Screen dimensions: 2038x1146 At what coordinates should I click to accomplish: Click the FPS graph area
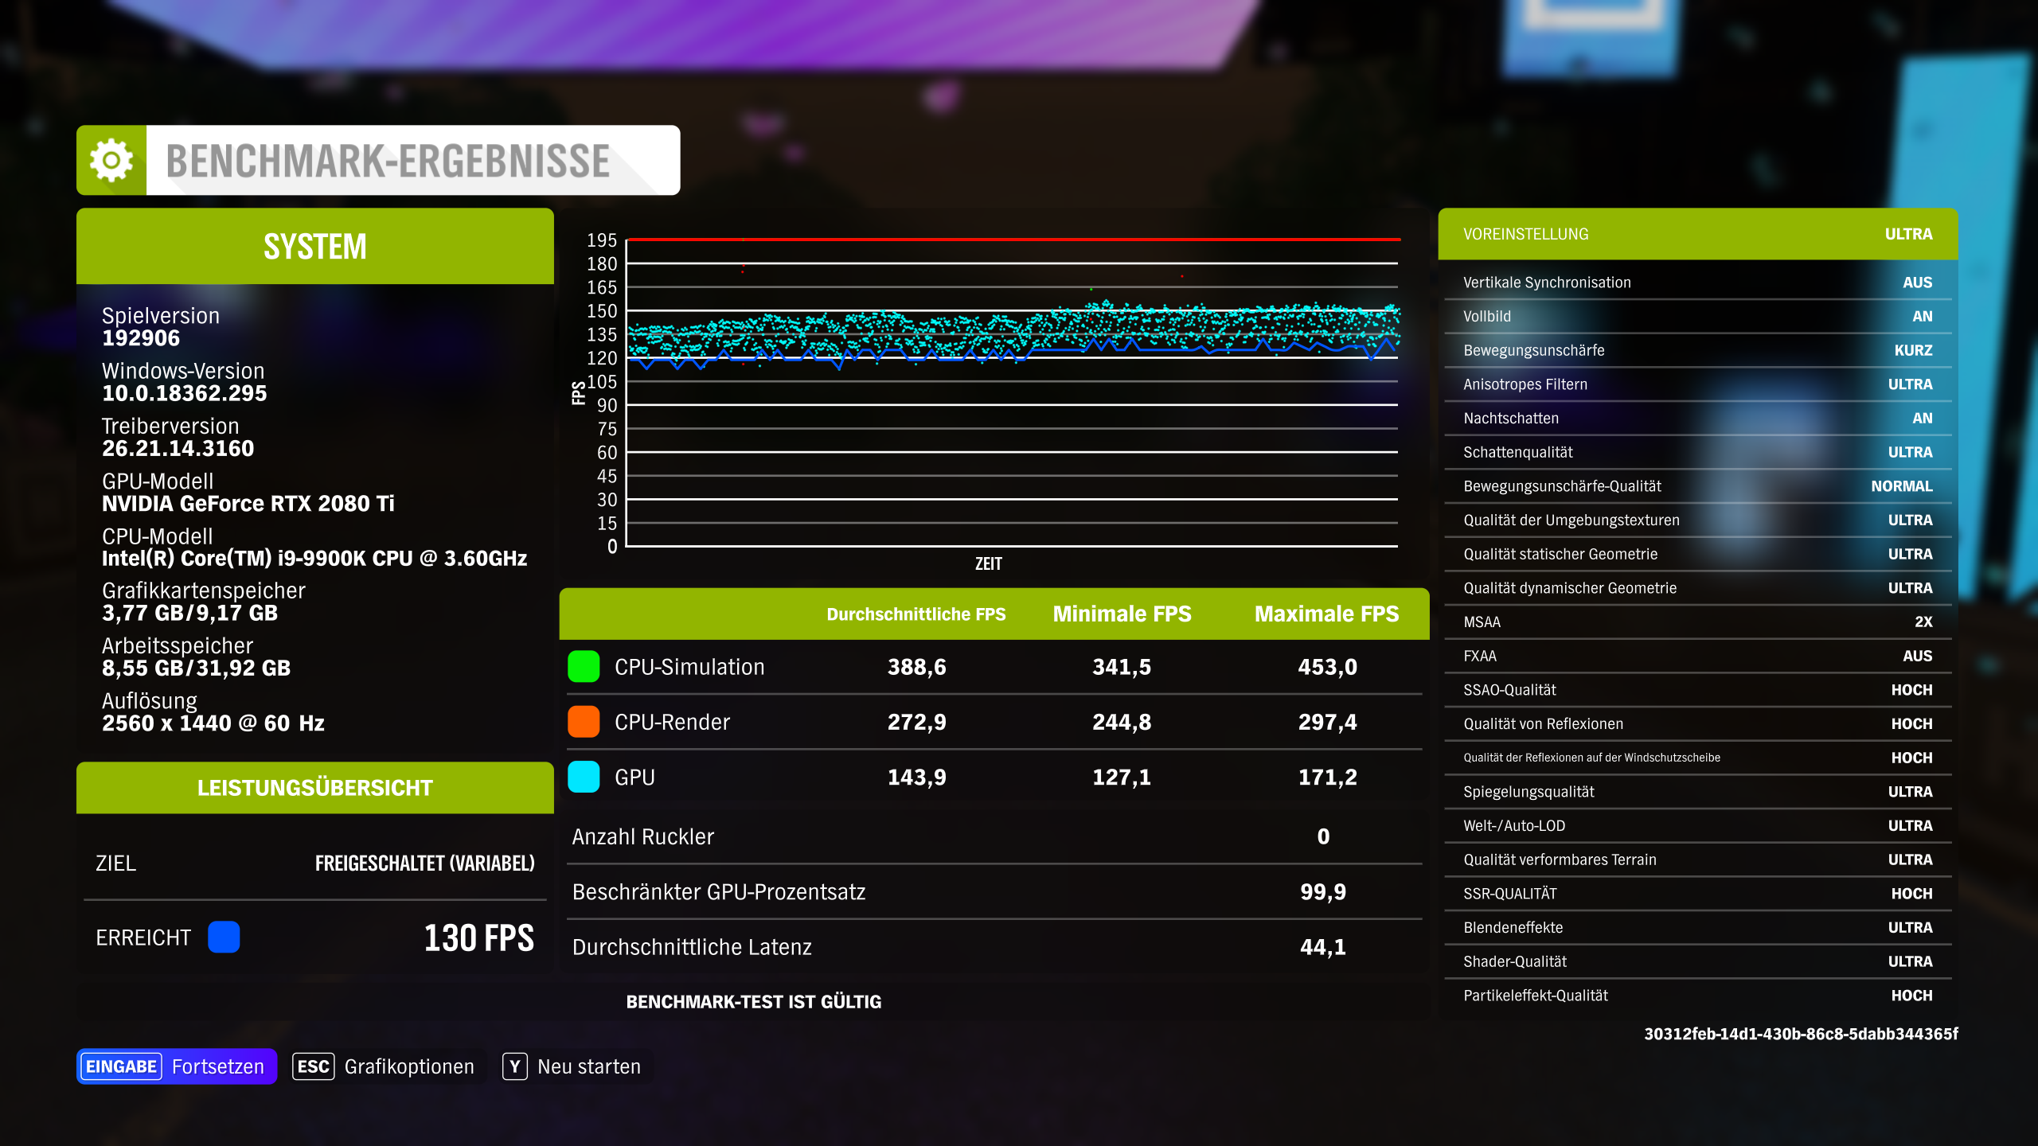pyautogui.click(x=1011, y=394)
